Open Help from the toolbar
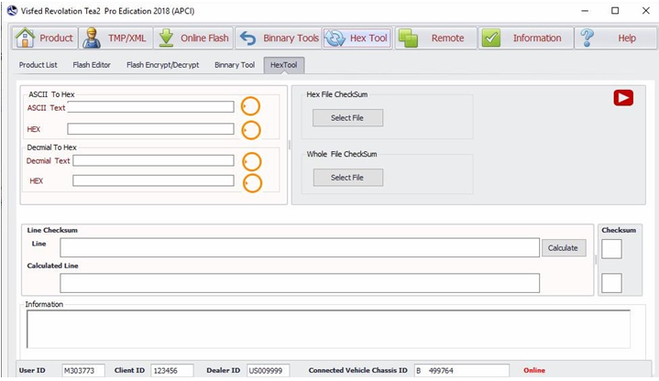This screenshot has height=381, width=659. pyautogui.click(x=614, y=38)
